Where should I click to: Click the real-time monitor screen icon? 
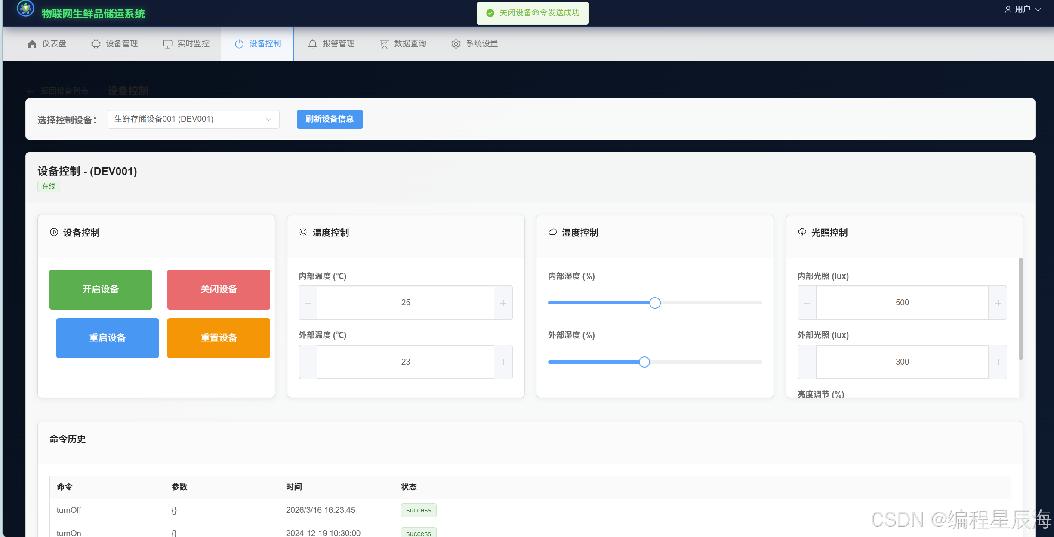(x=168, y=44)
